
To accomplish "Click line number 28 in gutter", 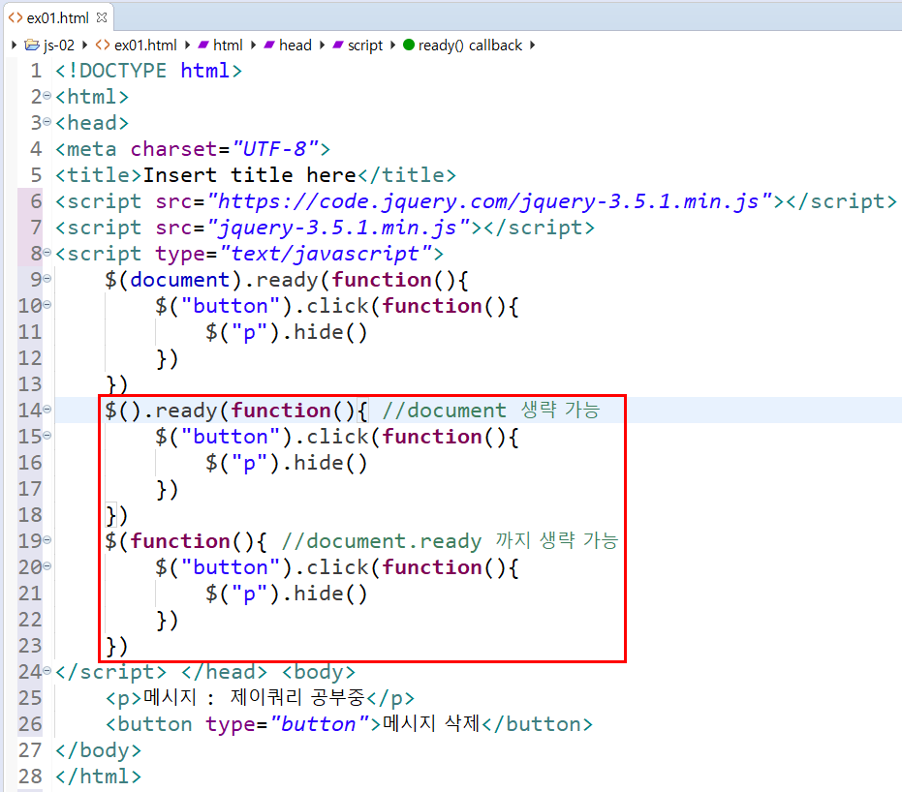I will (x=30, y=777).
